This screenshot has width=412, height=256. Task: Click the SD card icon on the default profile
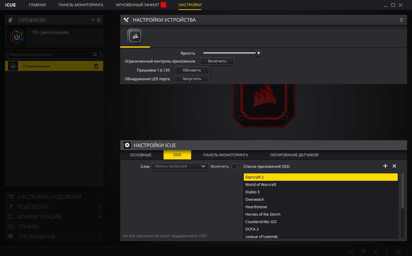[96, 66]
